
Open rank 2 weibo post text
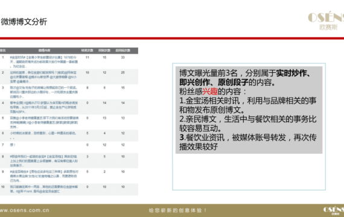[x=43, y=77]
